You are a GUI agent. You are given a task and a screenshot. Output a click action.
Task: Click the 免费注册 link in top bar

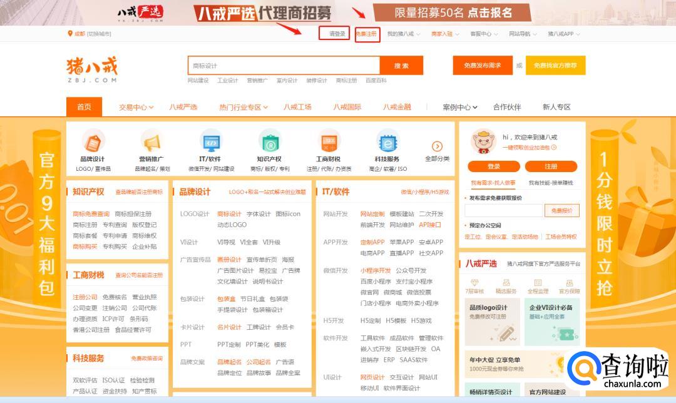[x=366, y=34]
